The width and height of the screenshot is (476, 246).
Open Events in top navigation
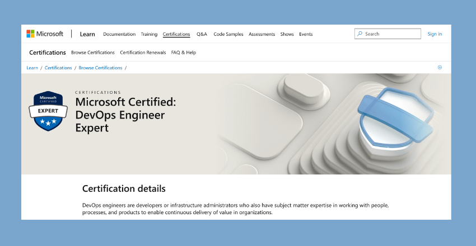coord(306,34)
